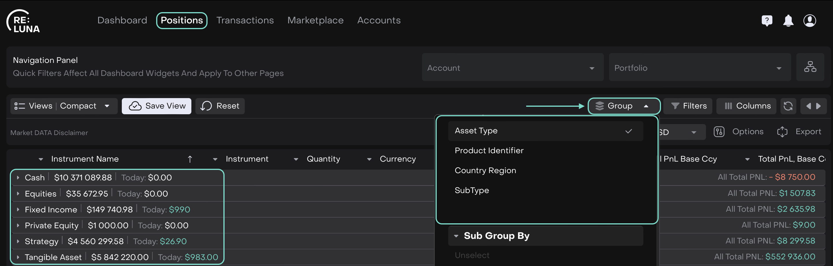
Task: Click the Save View button
Action: pos(156,106)
